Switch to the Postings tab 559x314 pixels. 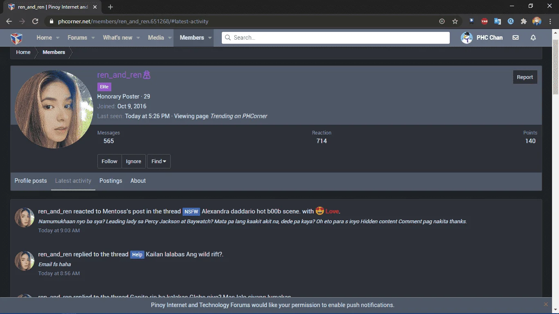coord(111,181)
